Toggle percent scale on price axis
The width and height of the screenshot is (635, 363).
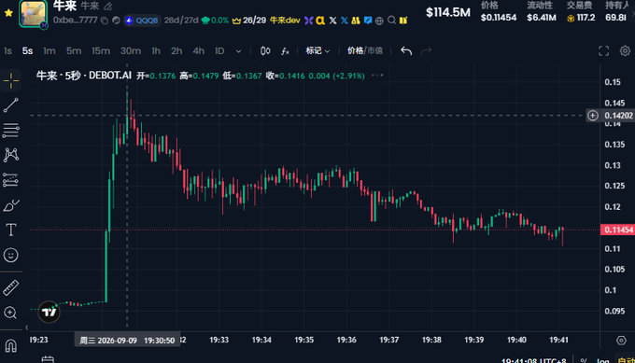coord(584,360)
